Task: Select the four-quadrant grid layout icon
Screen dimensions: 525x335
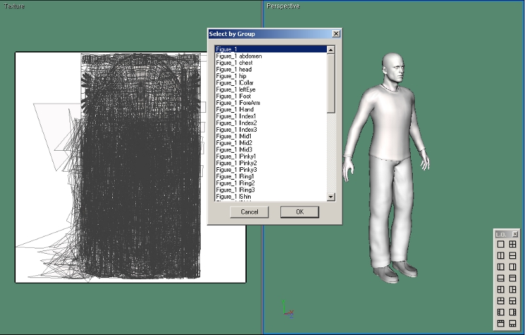Action: pos(513,245)
